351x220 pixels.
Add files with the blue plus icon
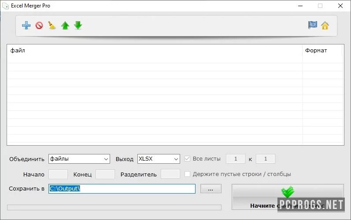26,25
